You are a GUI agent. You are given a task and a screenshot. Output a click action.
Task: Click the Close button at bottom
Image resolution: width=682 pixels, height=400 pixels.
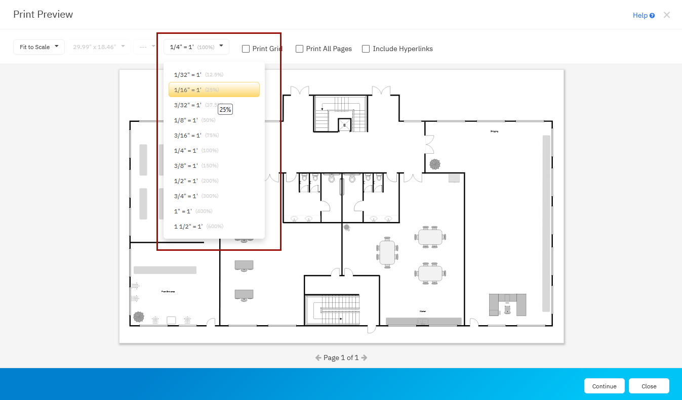tap(649, 386)
